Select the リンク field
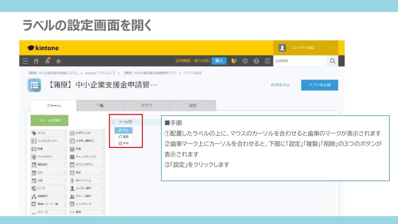This screenshot has width=398, height=224. tap(49, 188)
